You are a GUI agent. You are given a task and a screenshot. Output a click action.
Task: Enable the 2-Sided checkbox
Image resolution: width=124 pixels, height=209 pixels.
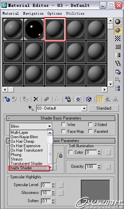click(x=90, y=125)
